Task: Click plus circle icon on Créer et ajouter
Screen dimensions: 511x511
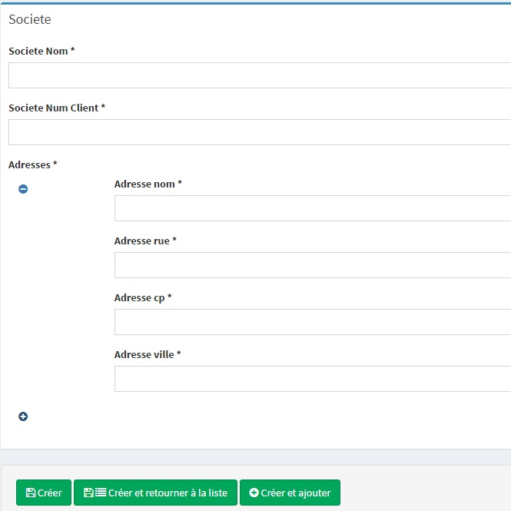Action: pyautogui.click(x=254, y=493)
